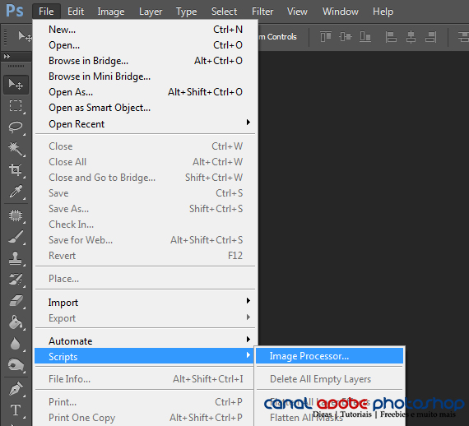This screenshot has width=469, height=426.
Task: Launch Image Processor... script
Action: pos(330,356)
